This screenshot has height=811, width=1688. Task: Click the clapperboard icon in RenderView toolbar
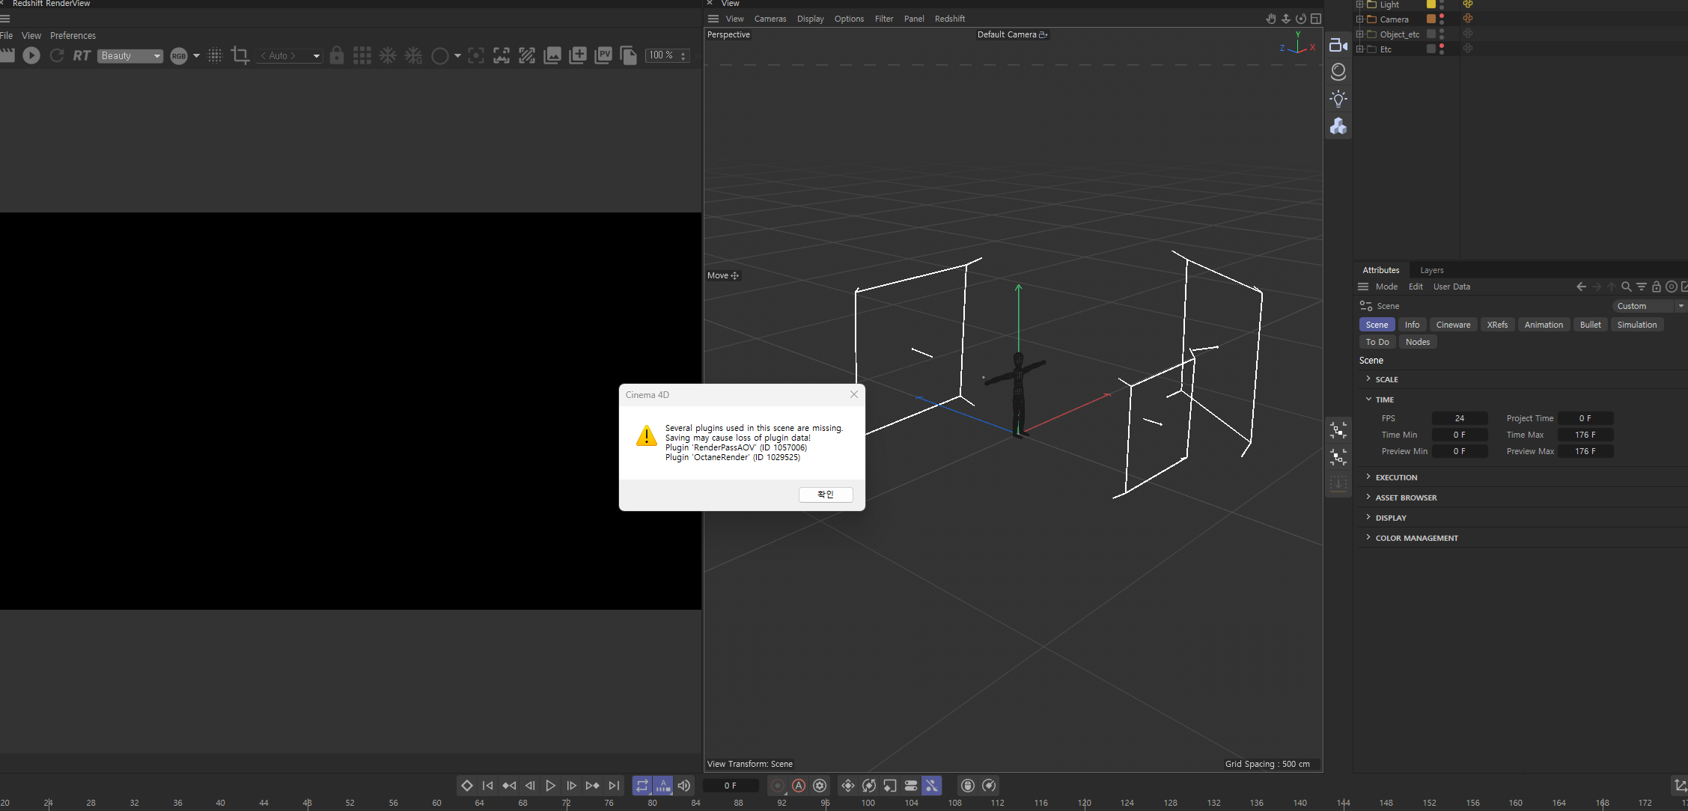coord(7,55)
